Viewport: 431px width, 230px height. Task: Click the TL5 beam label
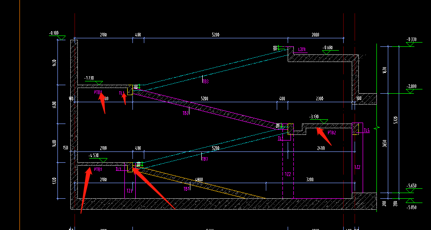pos(366,130)
